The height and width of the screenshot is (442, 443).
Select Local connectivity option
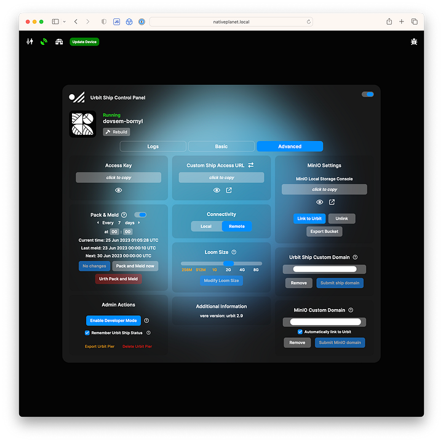click(x=206, y=227)
